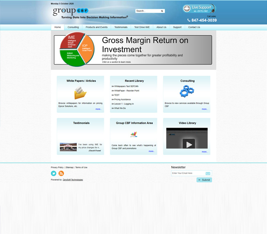Image resolution: width=267 pixels, height=234 pixels.
Task: Click the testimonial store thumbnail image
Action: [x=68, y=147]
